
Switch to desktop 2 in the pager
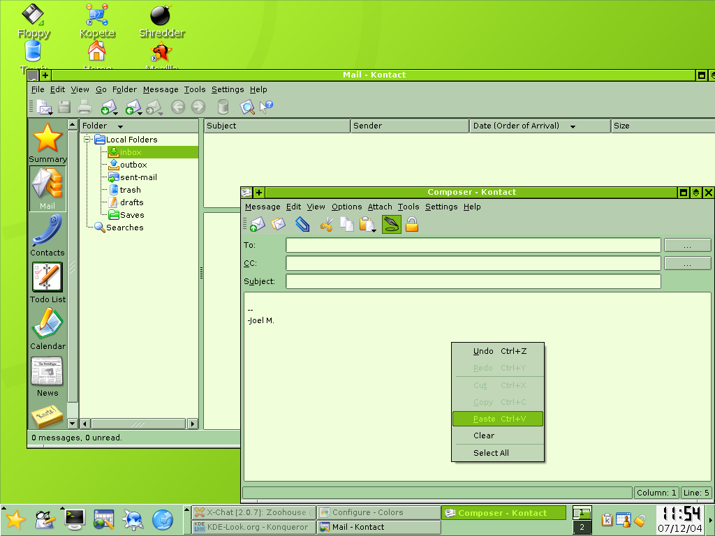coord(582,528)
